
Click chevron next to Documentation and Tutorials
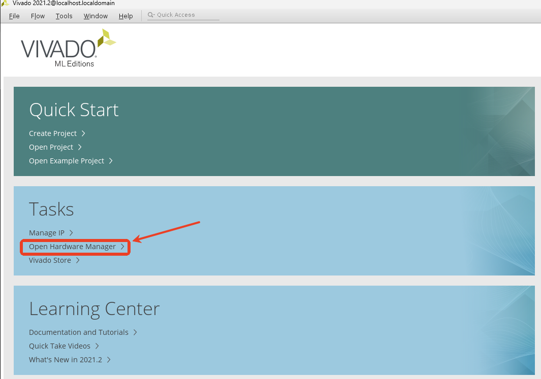click(x=135, y=332)
